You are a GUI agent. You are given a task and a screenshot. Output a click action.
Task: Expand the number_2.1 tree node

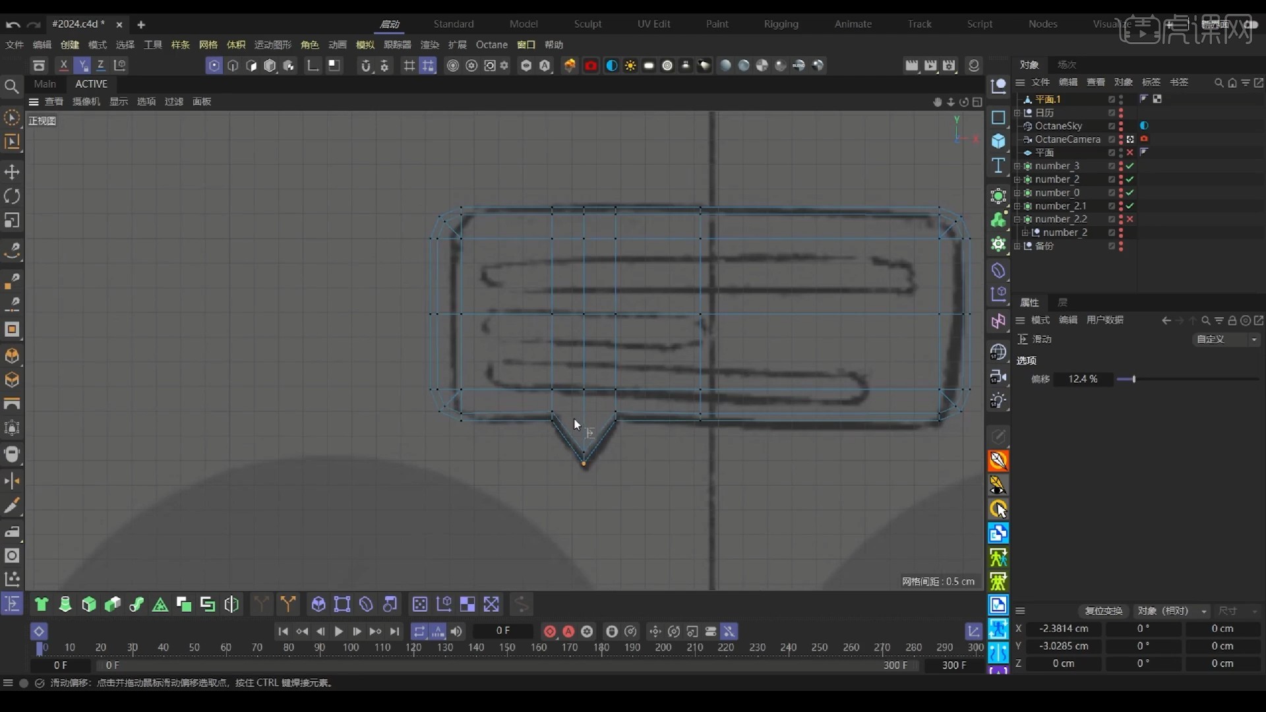(1017, 206)
